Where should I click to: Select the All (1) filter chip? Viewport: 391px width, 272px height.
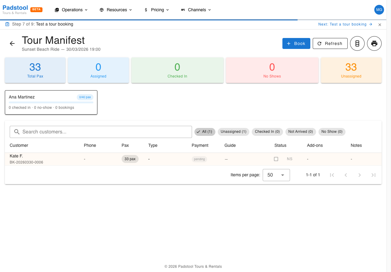(x=205, y=132)
